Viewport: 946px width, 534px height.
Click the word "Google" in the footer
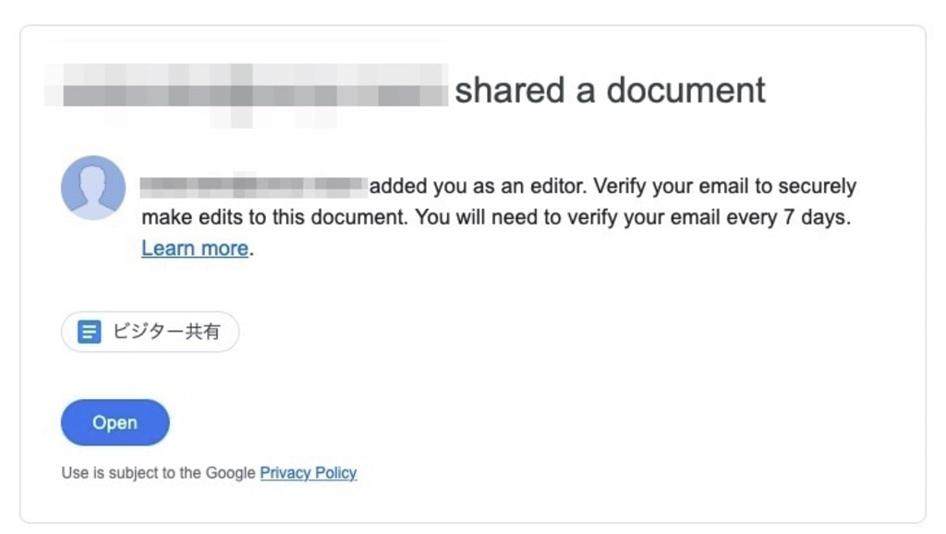(x=230, y=472)
